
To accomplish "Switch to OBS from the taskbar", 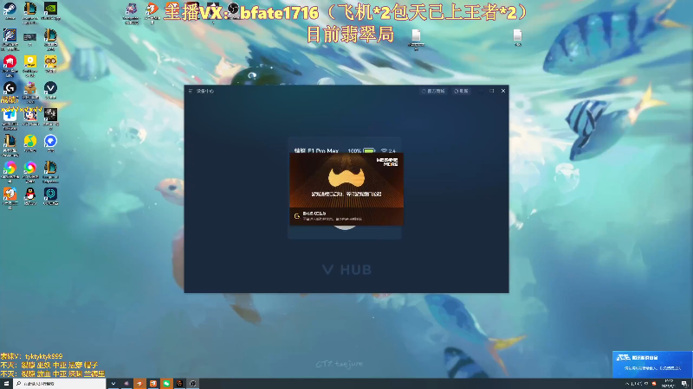I will pyautogui.click(x=192, y=384).
